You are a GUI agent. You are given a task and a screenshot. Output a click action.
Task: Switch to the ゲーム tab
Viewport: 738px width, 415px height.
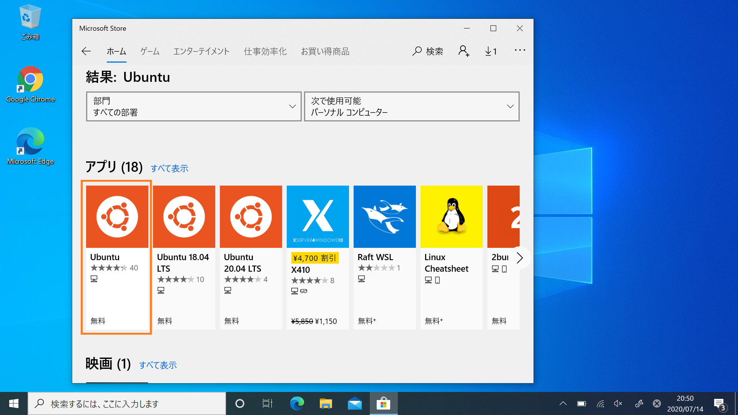(150, 51)
